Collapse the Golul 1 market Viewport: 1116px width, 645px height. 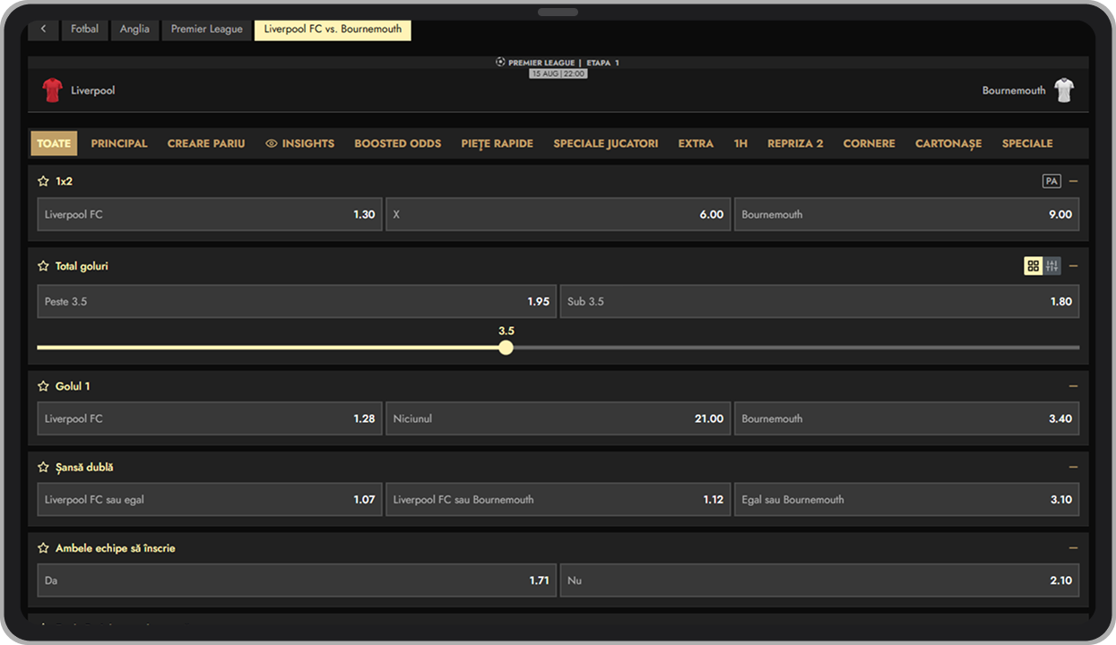point(1074,386)
